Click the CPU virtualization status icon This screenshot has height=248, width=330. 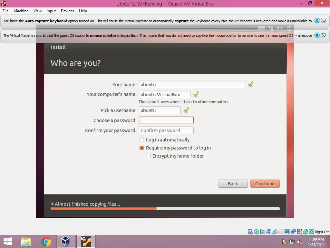[299, 232]
